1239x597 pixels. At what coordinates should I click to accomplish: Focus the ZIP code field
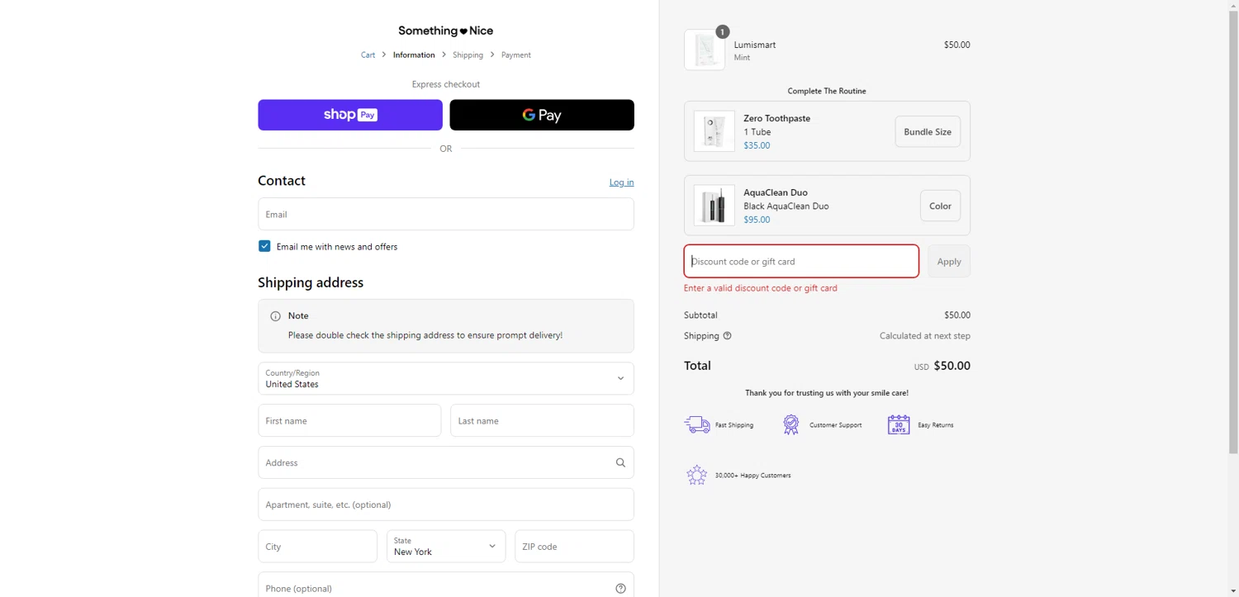574,547
